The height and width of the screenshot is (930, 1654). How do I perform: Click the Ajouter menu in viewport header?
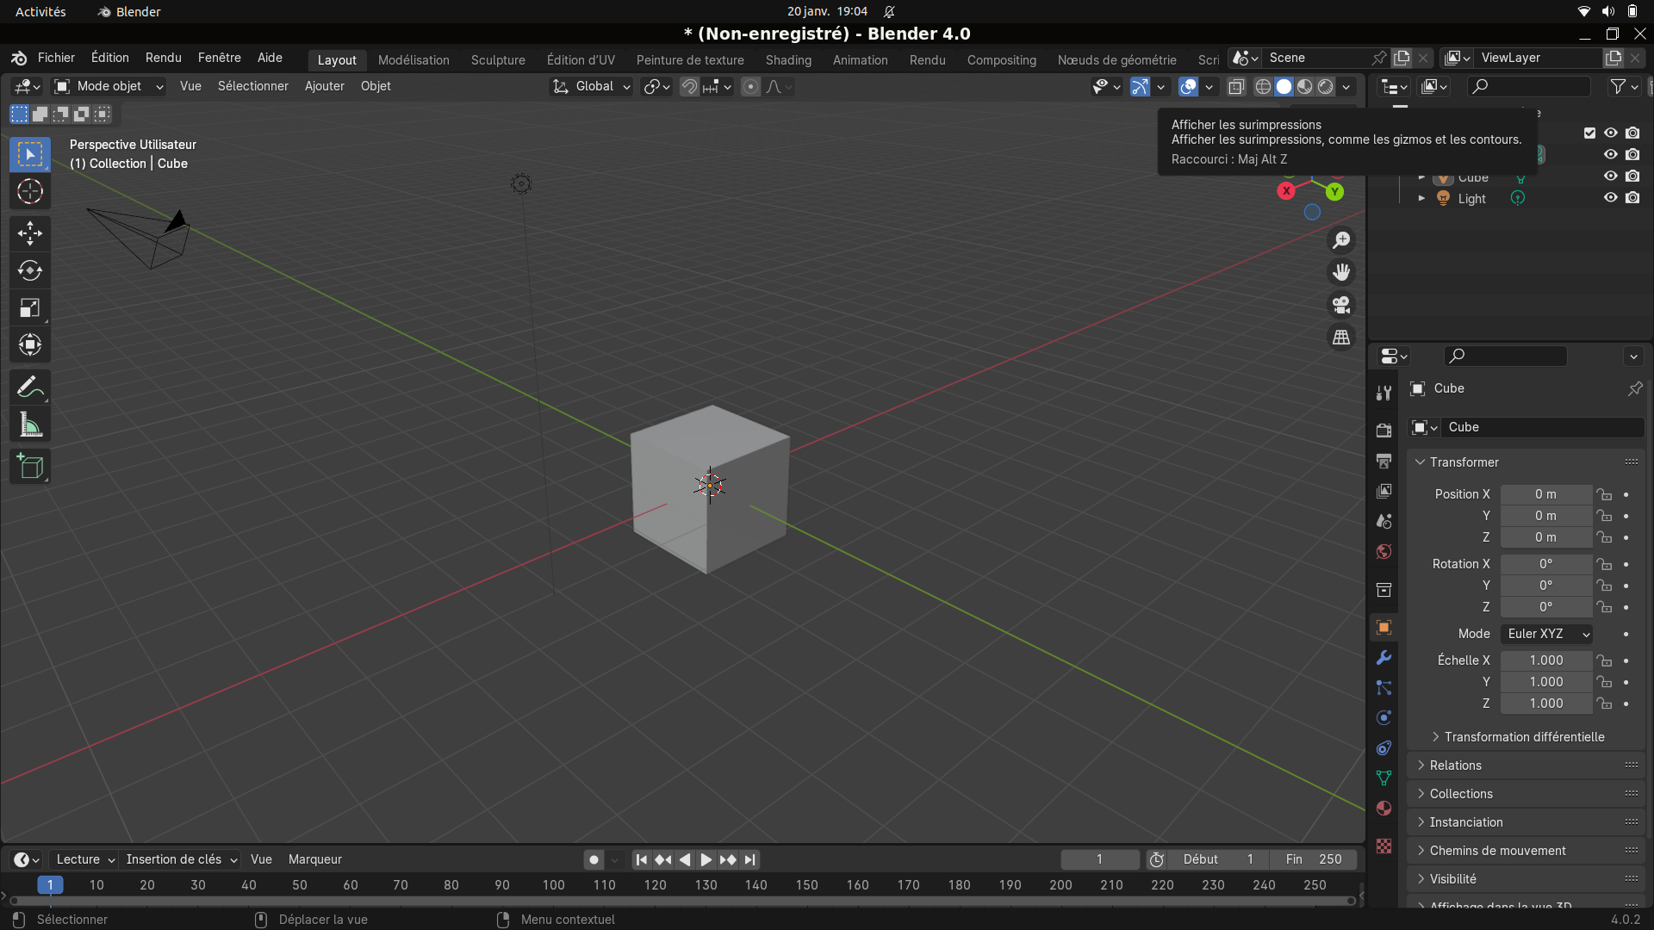[x=324, y=86]
